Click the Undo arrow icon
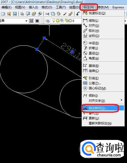 [78, 14]
